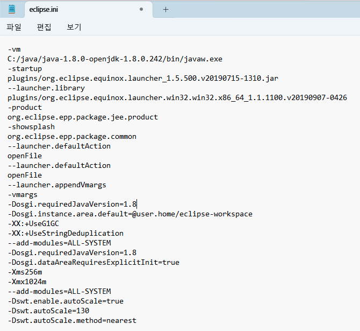Screen dimensions: 360x331
Task: Click the last --add-modules=ALL-SYSTEM line
Action: click(59, 291)
